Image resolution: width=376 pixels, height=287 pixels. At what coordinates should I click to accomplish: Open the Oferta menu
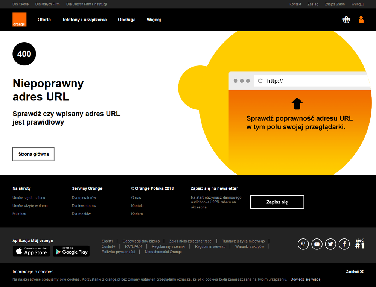[44, 20]
